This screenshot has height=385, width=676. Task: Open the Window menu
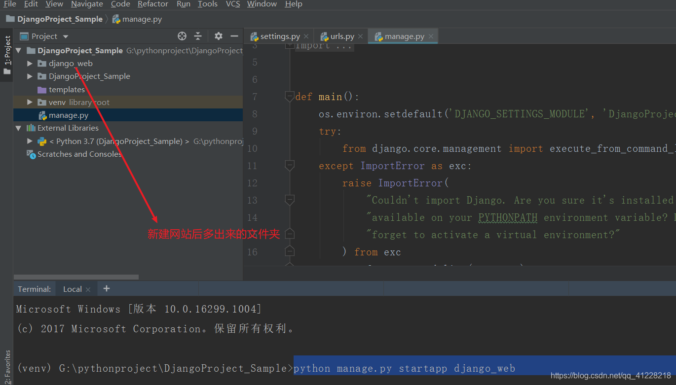(262, 4)
